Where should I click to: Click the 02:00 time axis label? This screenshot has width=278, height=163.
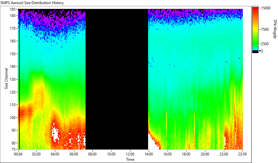click(36, 154)
